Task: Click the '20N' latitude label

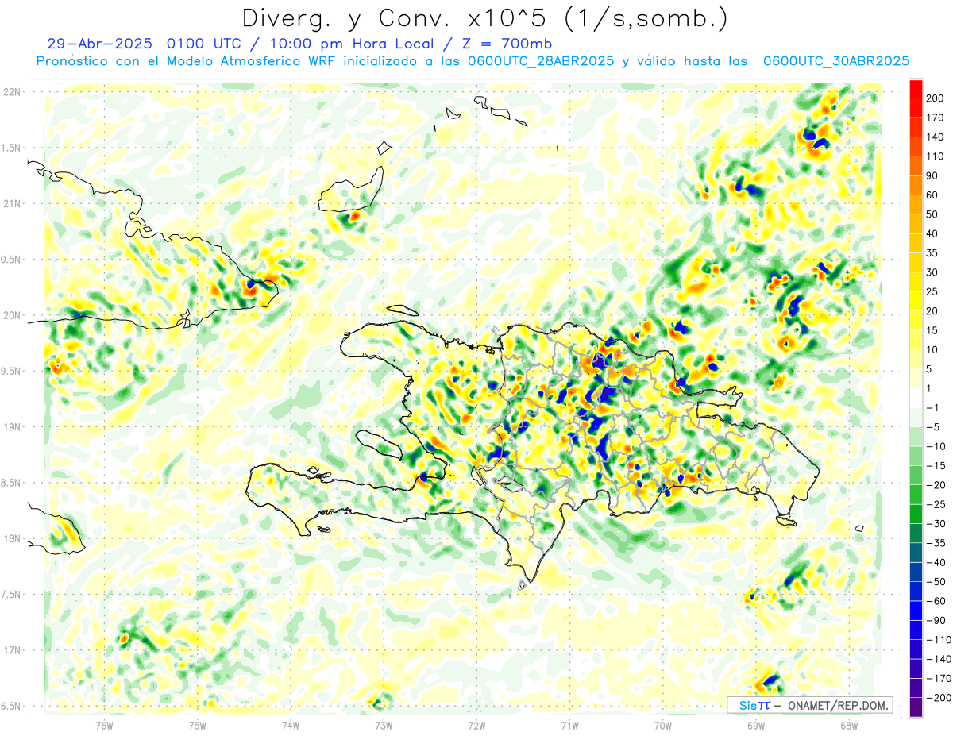Action: pyautogui.click(x=11, y=315)
